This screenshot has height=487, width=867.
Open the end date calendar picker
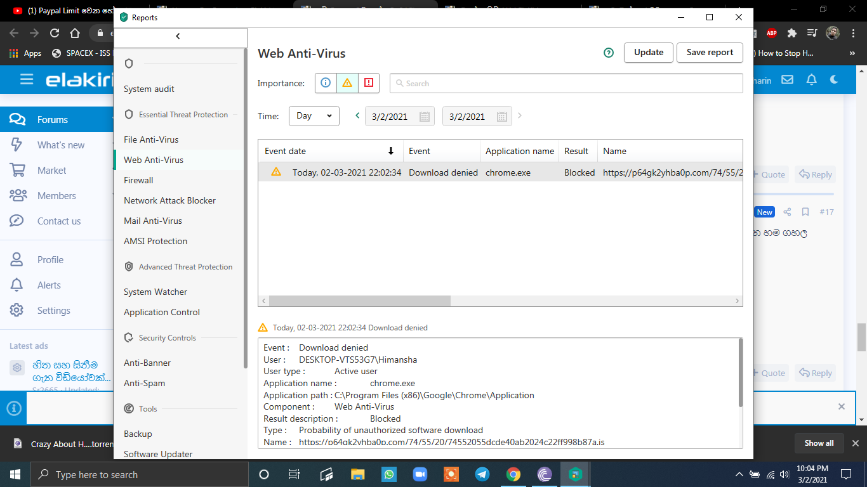coord(502,117)
